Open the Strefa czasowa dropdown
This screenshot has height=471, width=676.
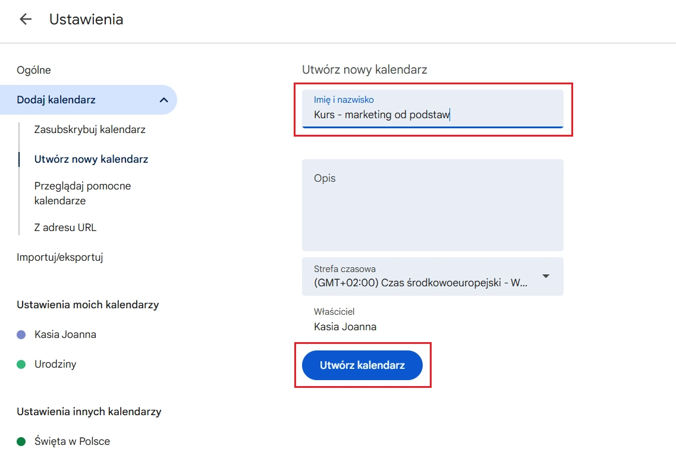point(432,276)
